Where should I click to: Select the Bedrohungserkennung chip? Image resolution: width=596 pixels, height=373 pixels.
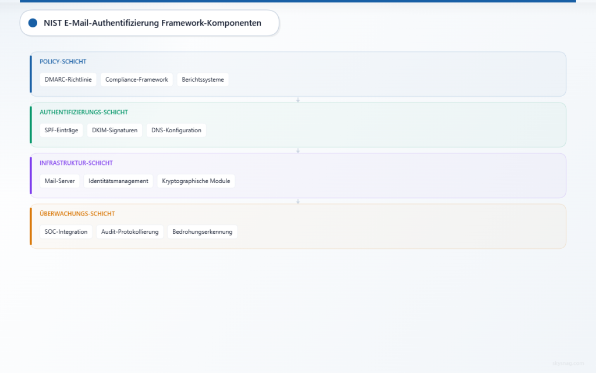(x=202, y=231)
